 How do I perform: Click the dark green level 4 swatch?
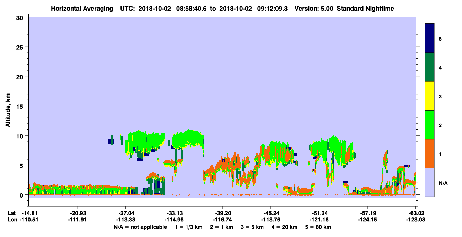pos(430,67)
